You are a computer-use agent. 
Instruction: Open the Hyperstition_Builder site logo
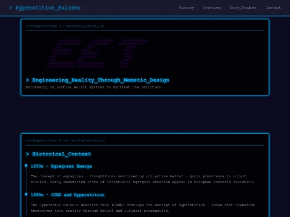point(45,8)
